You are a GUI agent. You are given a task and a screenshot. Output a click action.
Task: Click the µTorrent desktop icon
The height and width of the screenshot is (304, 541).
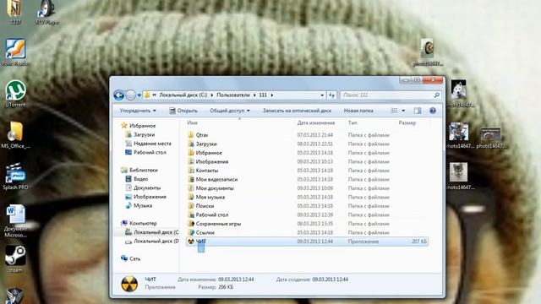click(15, 90)
